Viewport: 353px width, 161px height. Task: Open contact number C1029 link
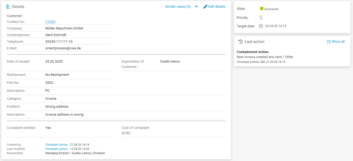click(x=50, y=22)
